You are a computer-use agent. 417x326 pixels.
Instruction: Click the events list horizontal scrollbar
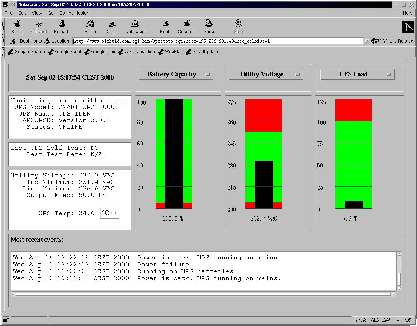203,294
